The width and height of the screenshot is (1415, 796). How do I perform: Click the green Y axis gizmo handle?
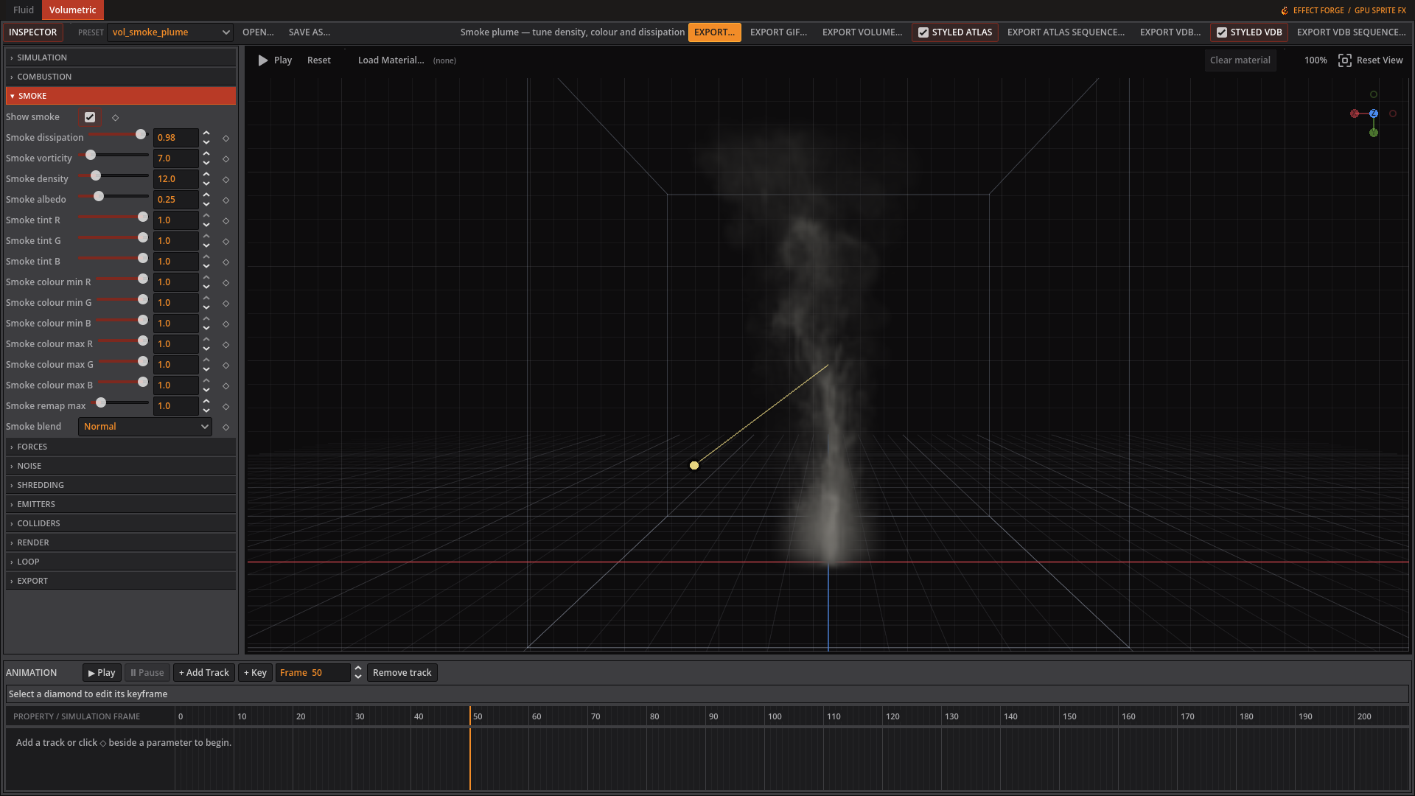(1374, 133)
